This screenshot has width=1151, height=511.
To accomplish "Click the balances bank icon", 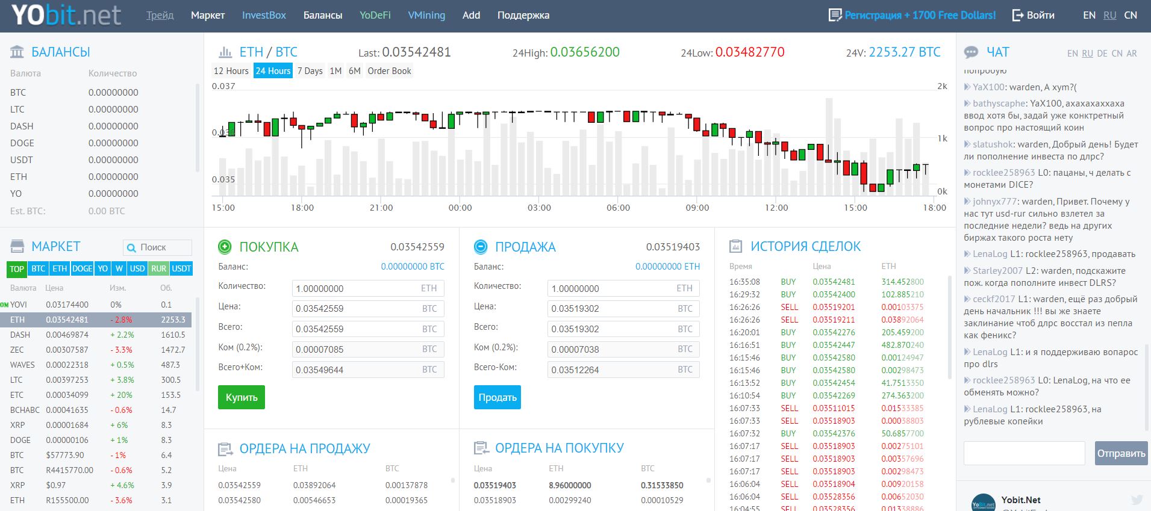I will point(17,52).
